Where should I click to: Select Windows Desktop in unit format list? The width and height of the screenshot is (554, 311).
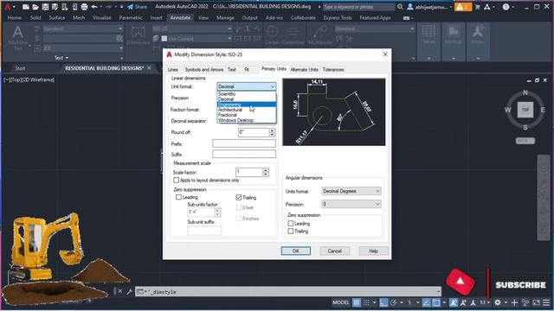pyautogui.click(x=246, y=120)
